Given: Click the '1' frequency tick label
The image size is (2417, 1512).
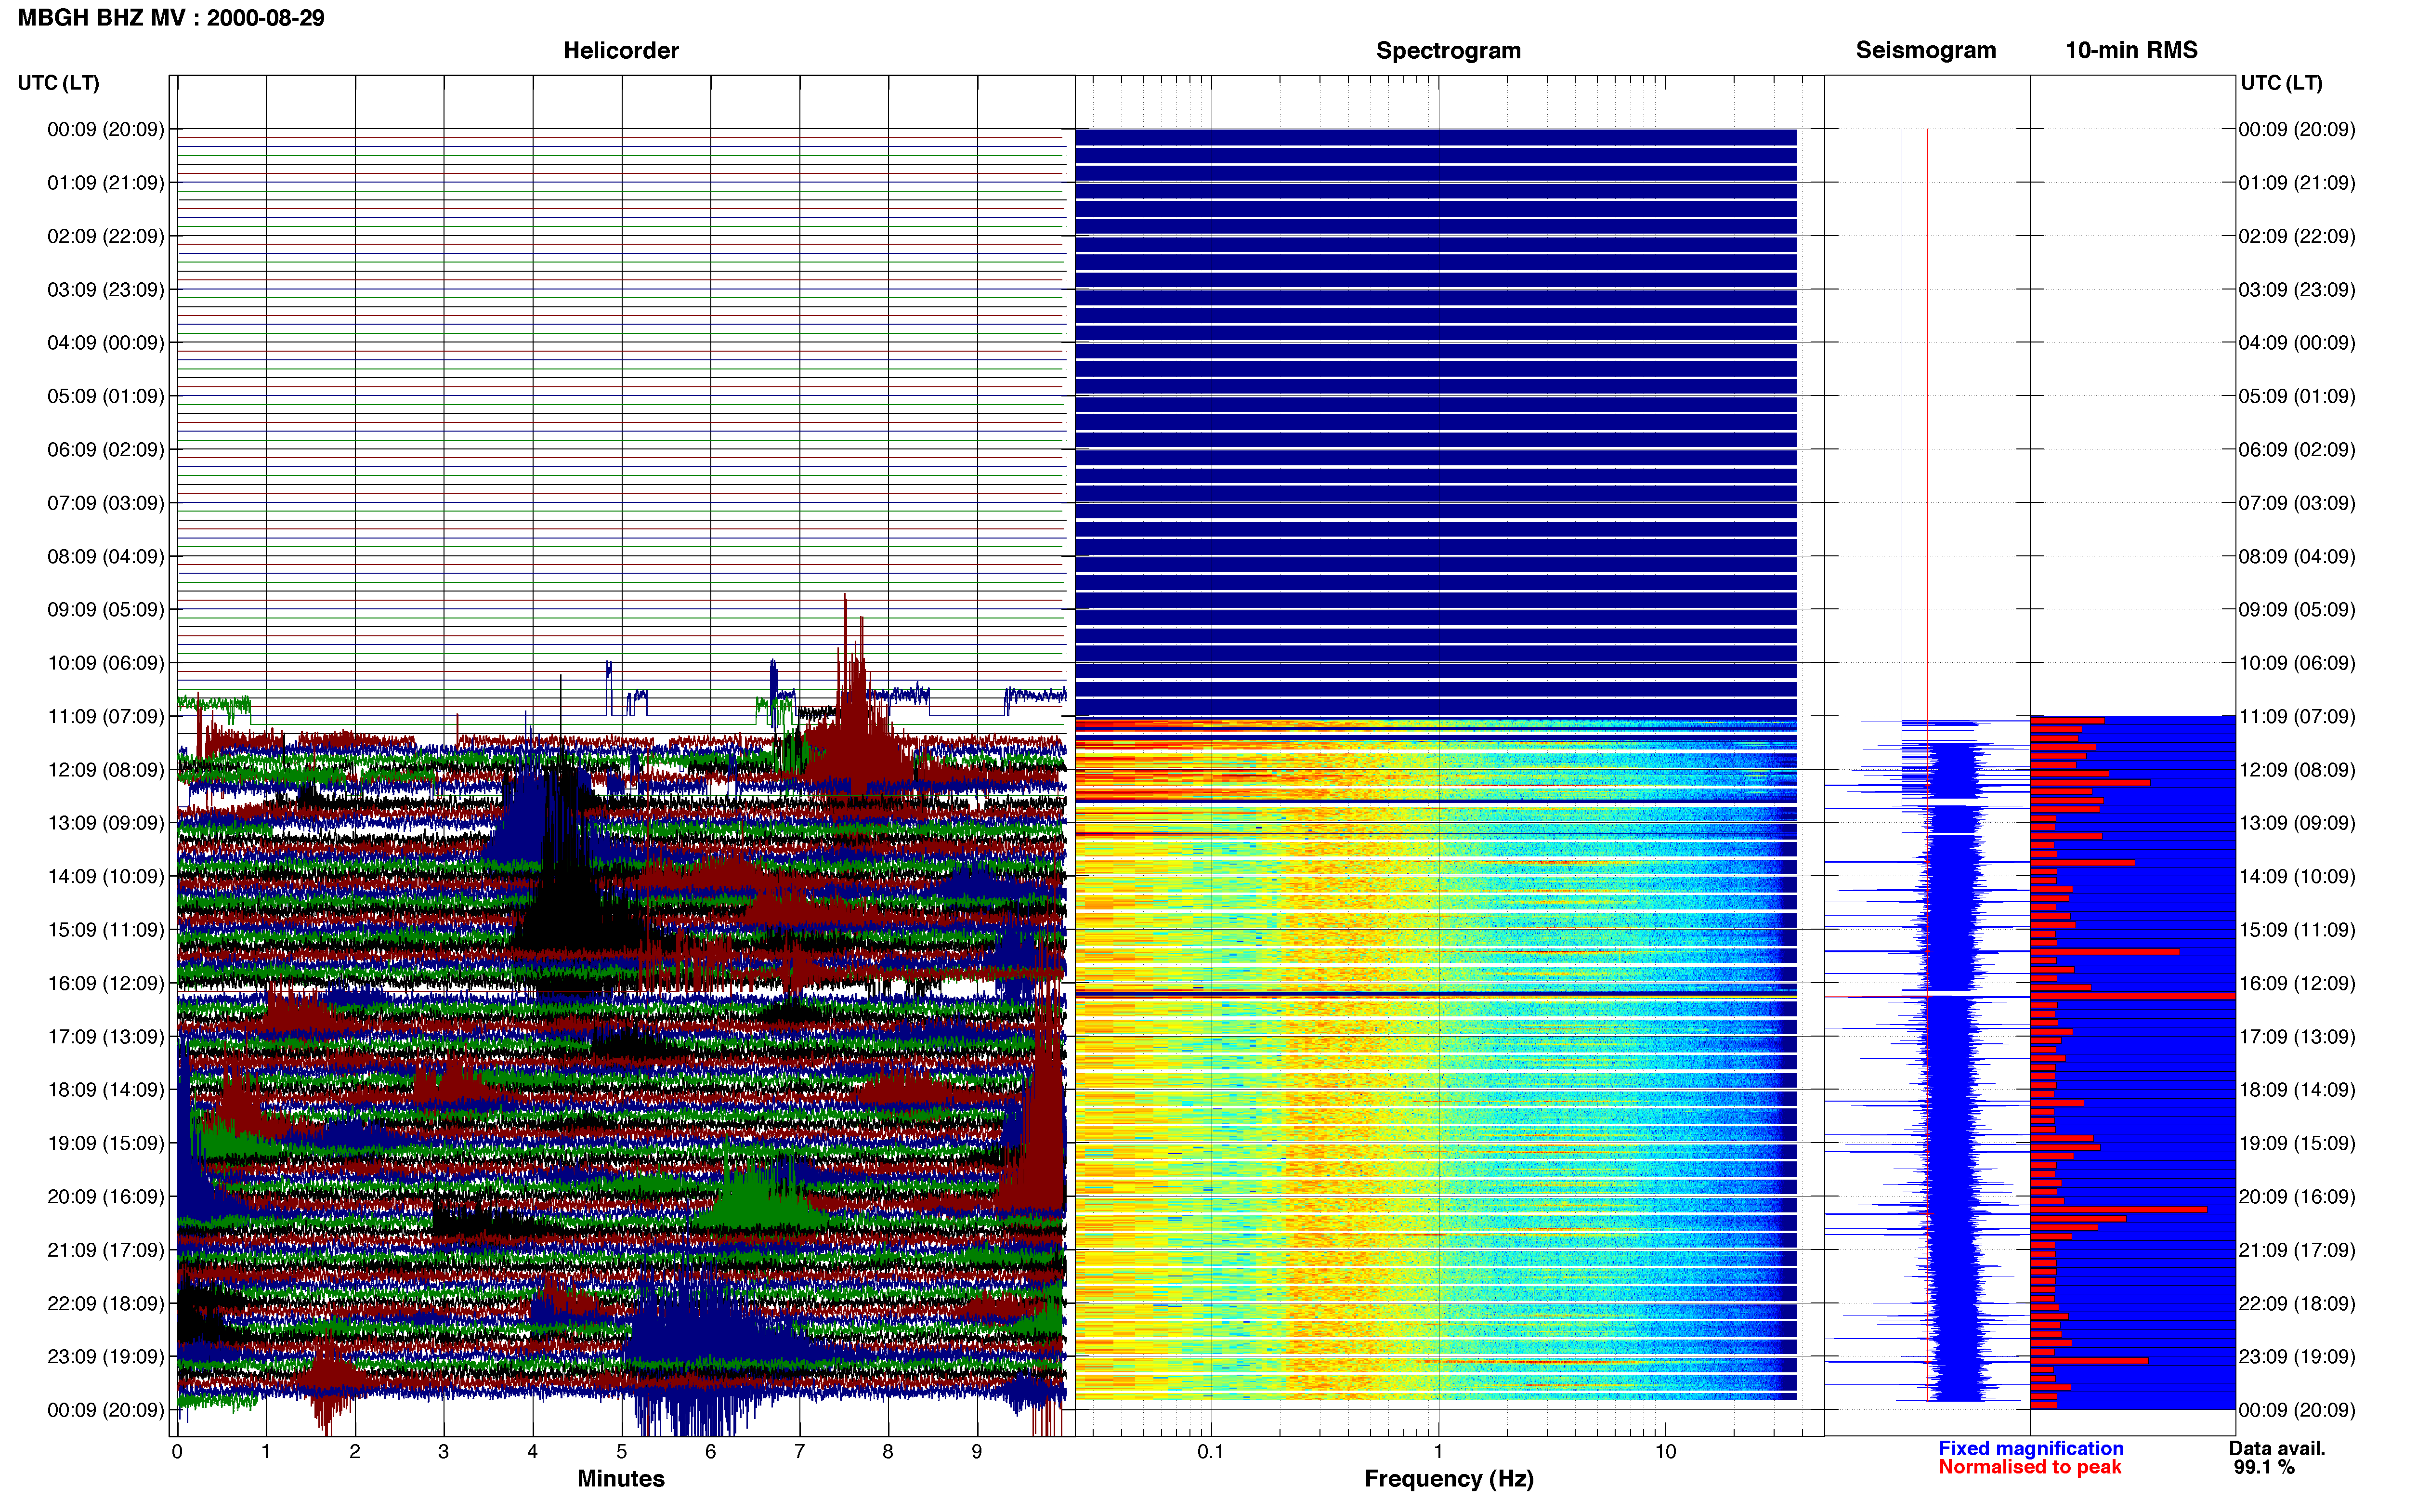Looking at the screenshot, I should (x=1438, y=1451).
